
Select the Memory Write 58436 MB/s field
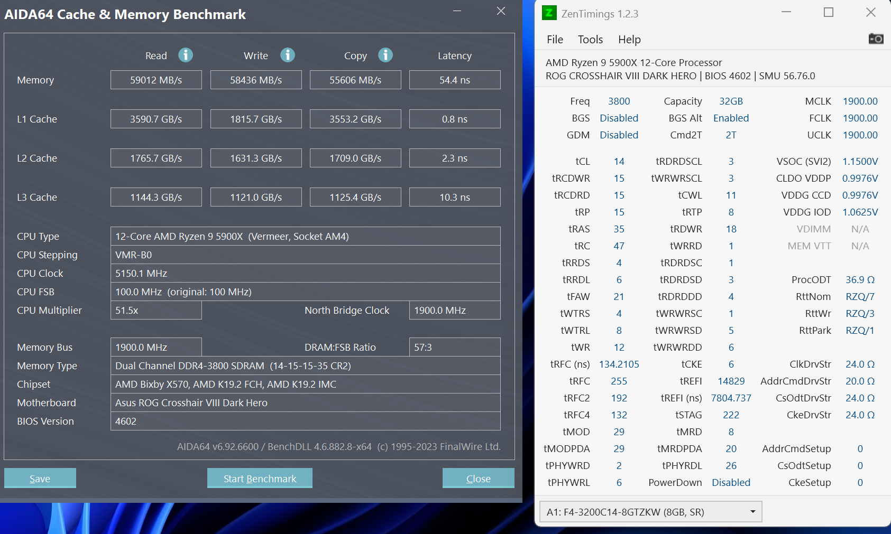(256, 80)
